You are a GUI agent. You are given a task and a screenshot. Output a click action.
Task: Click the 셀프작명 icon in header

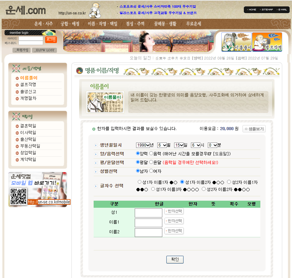click(x=267, y=42)
